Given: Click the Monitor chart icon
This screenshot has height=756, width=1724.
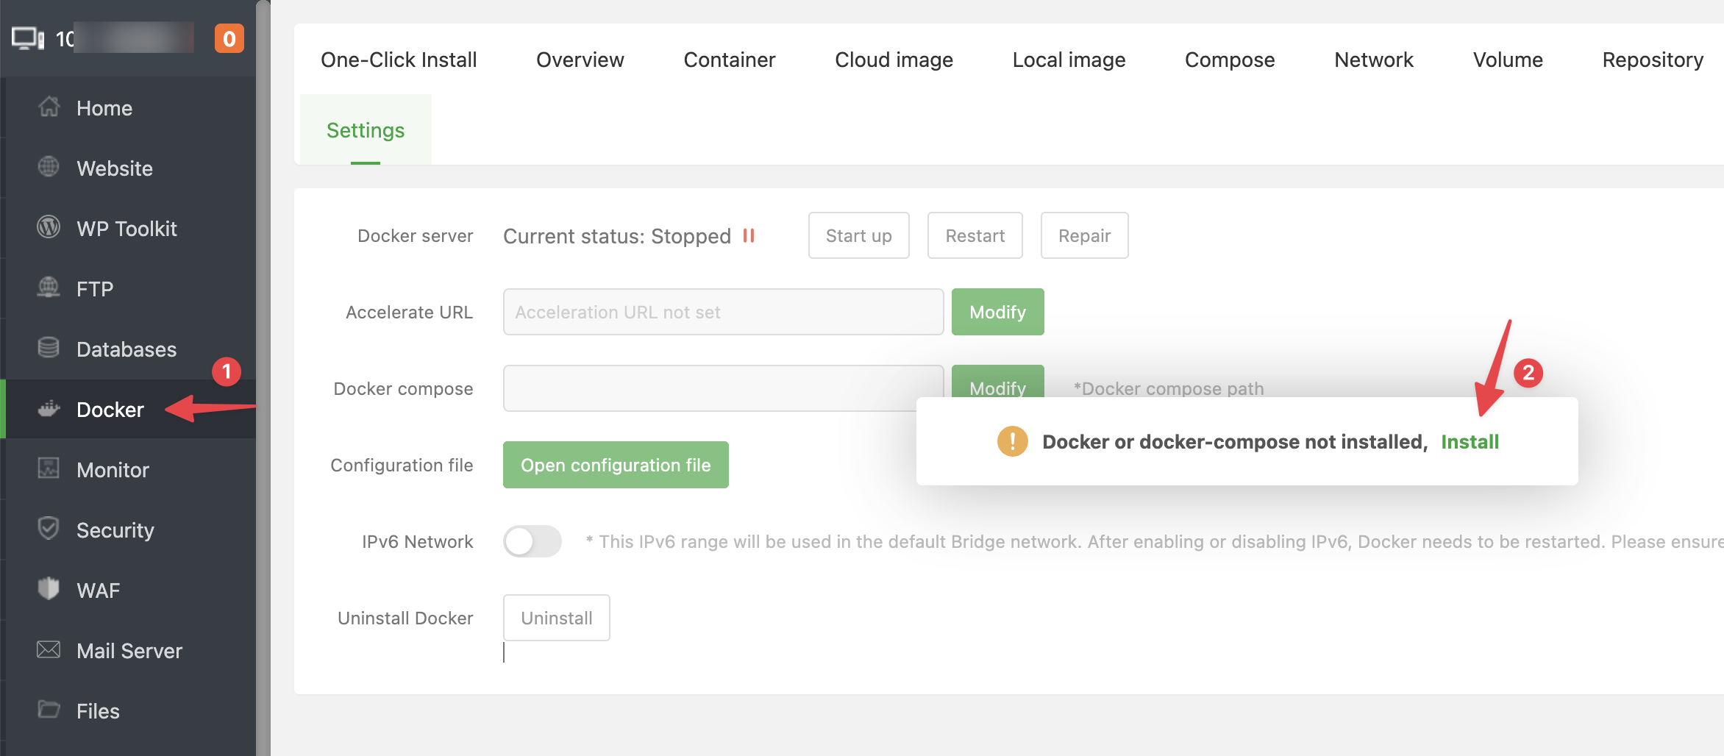Looking at the screenshot, I should click(49, 468).
